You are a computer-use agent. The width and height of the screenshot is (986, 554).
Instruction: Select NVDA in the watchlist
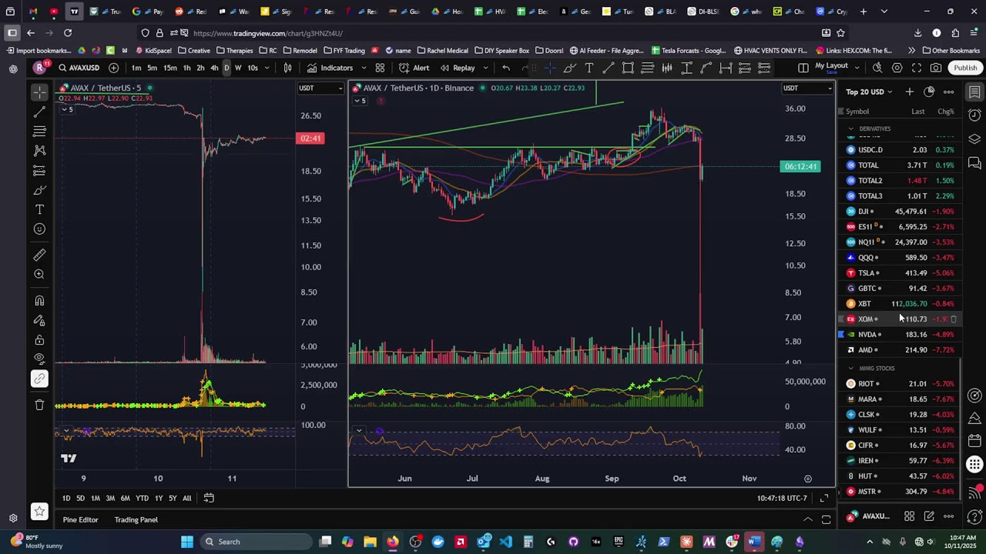(901, 335)
